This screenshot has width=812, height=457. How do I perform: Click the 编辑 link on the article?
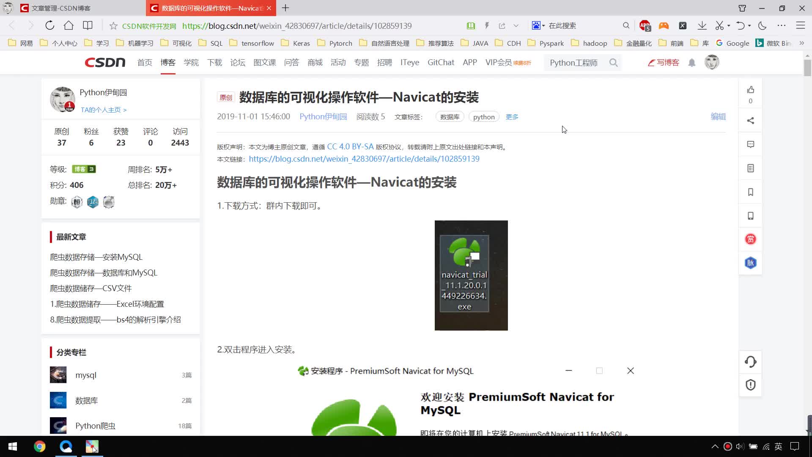pyautogui.click(x=718, y=116)
